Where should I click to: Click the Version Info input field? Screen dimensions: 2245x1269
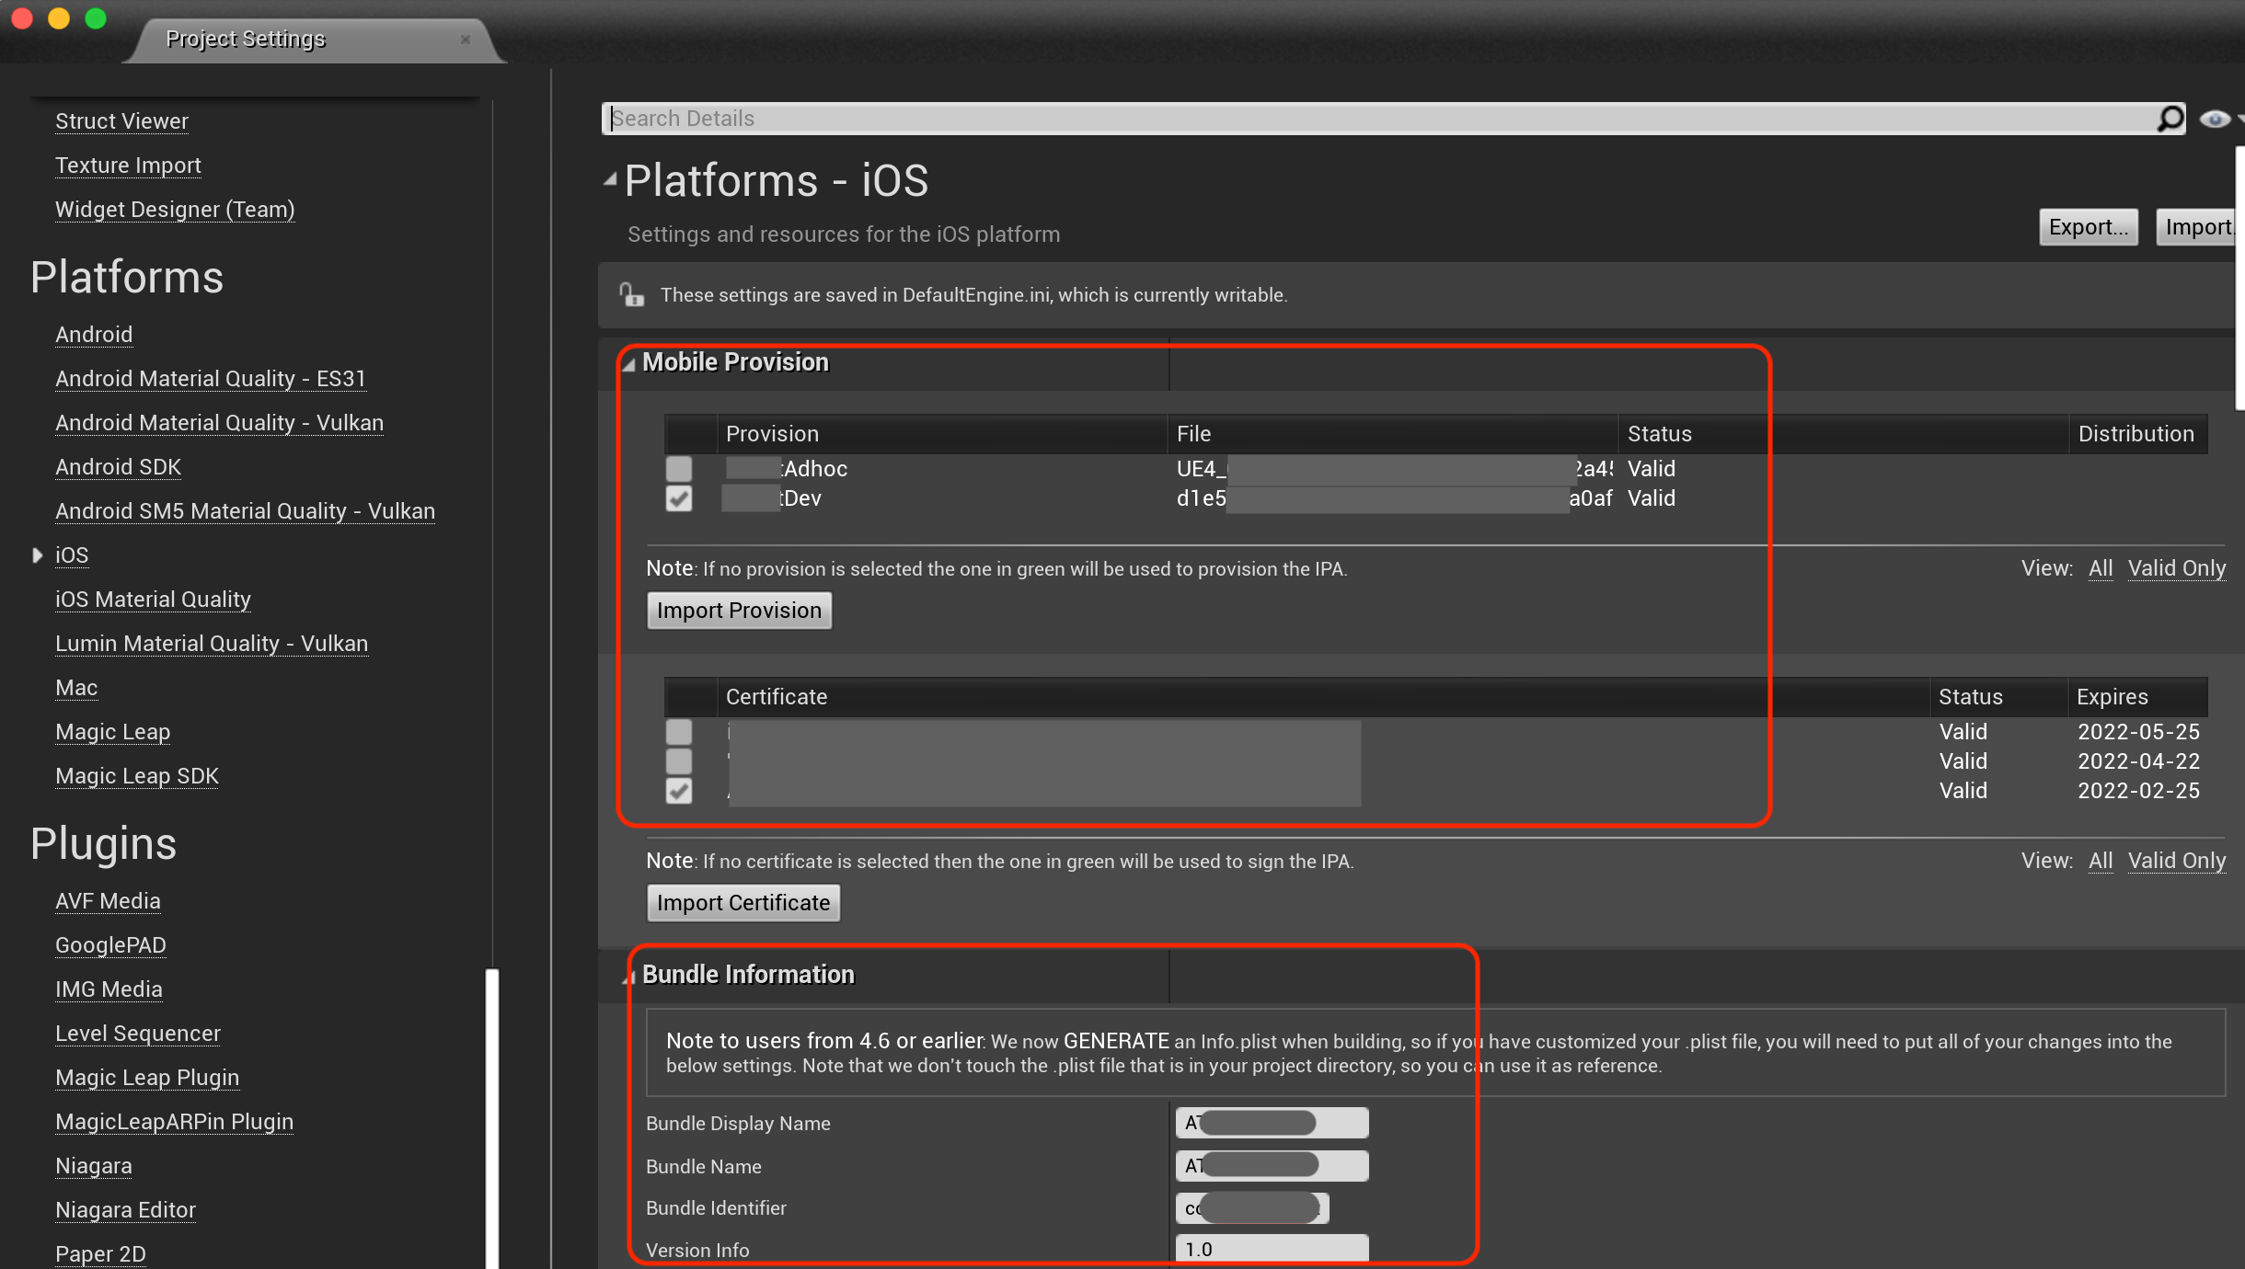tap(1271, 1249)
